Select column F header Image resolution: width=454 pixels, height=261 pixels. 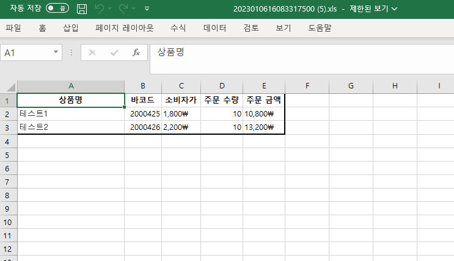coord(307,86)
